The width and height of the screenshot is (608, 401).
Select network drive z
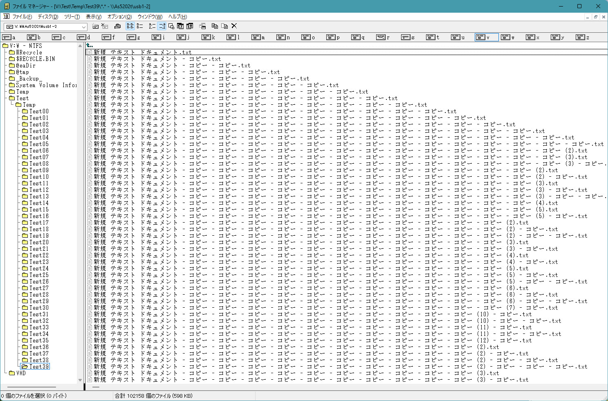tap(583, 37)
